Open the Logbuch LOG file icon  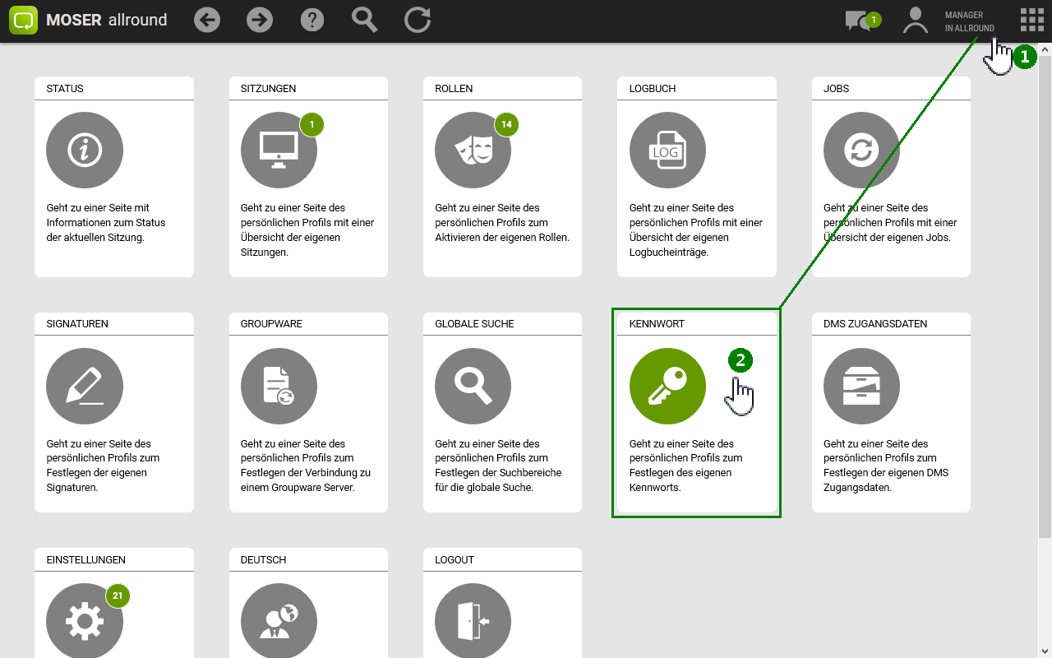(667, 151)
